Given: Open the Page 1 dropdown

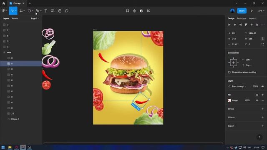Looking at the screenshot, I should (35, 18).
